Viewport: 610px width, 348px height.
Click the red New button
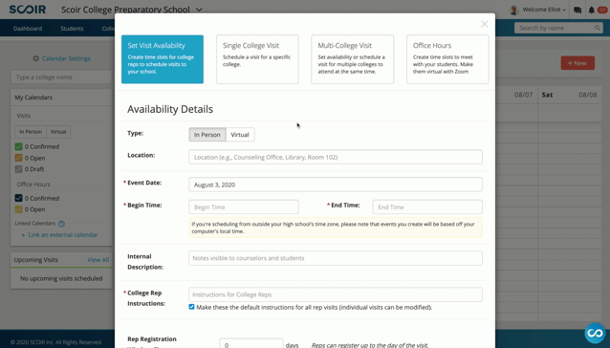click(577, 63)
